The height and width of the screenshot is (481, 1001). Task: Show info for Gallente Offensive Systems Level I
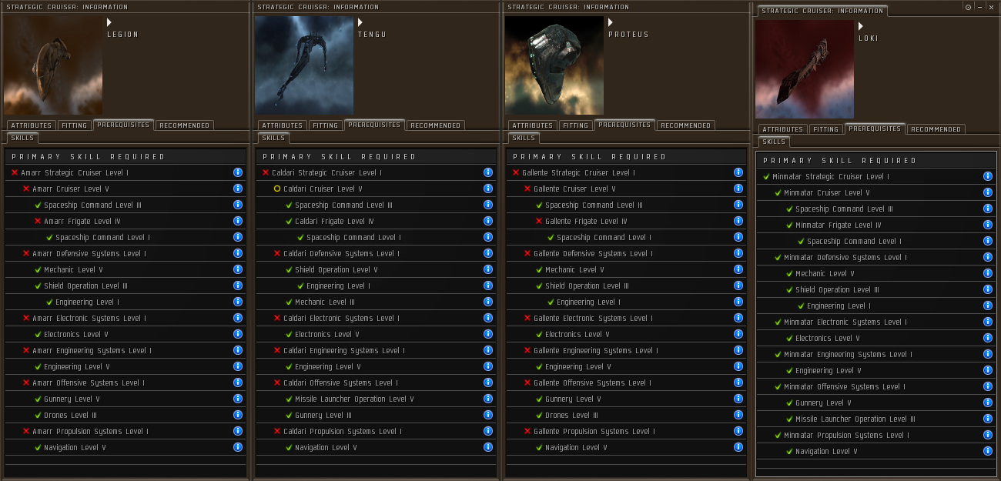(738, 382)
